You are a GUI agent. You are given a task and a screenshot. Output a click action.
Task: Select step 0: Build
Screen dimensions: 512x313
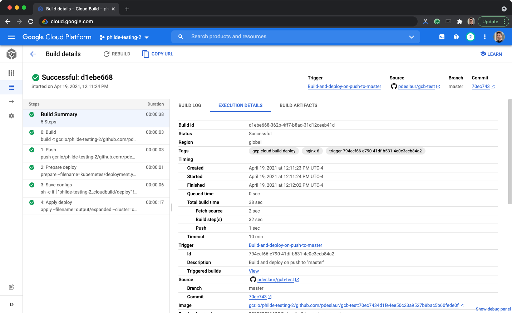point(96,136)
